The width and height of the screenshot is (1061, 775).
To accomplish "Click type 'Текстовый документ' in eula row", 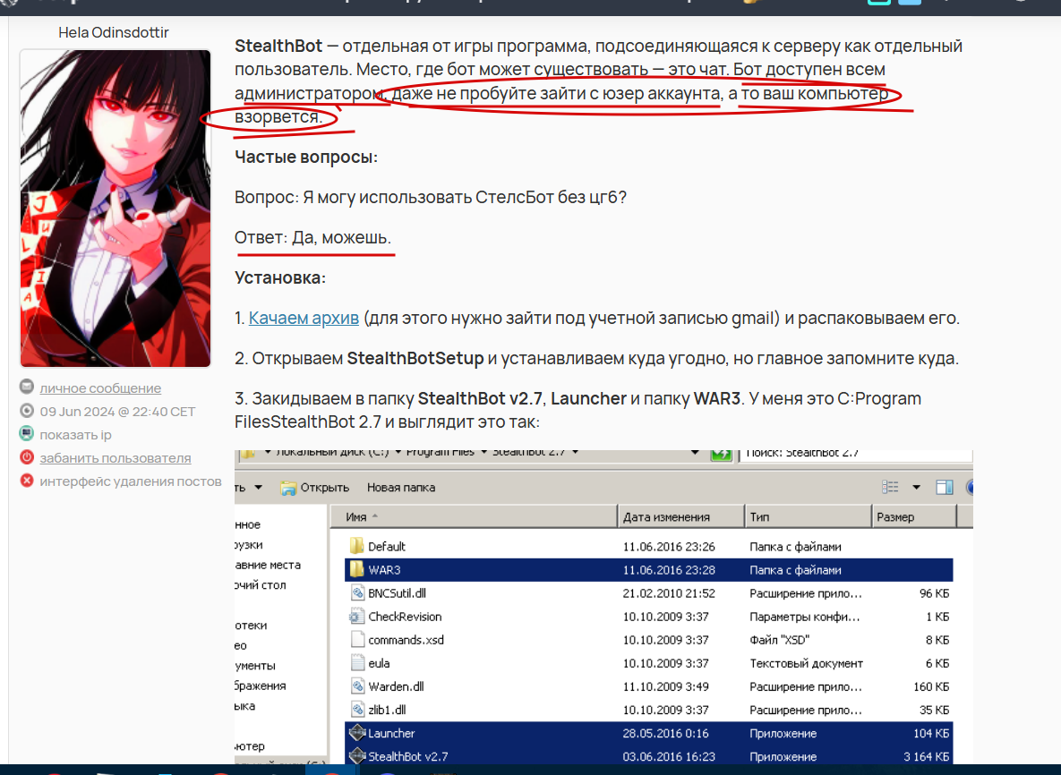I will coord(806,663).
